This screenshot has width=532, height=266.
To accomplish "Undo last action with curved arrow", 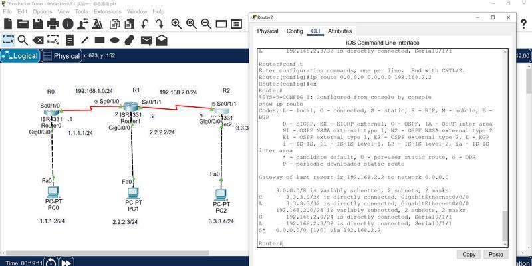I will [x=145, y=24].
